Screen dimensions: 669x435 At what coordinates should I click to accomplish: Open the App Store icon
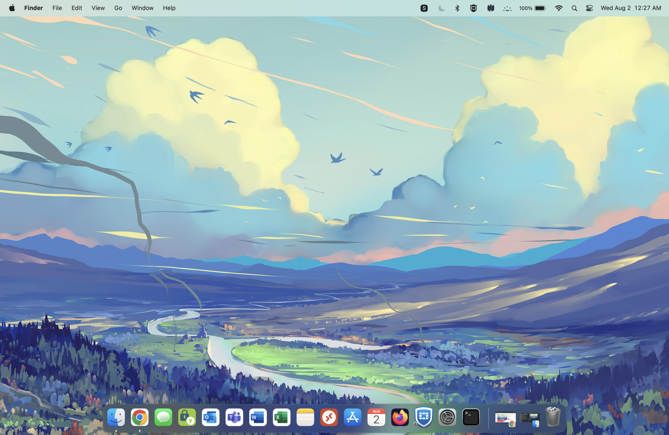(x=353, y=417)
